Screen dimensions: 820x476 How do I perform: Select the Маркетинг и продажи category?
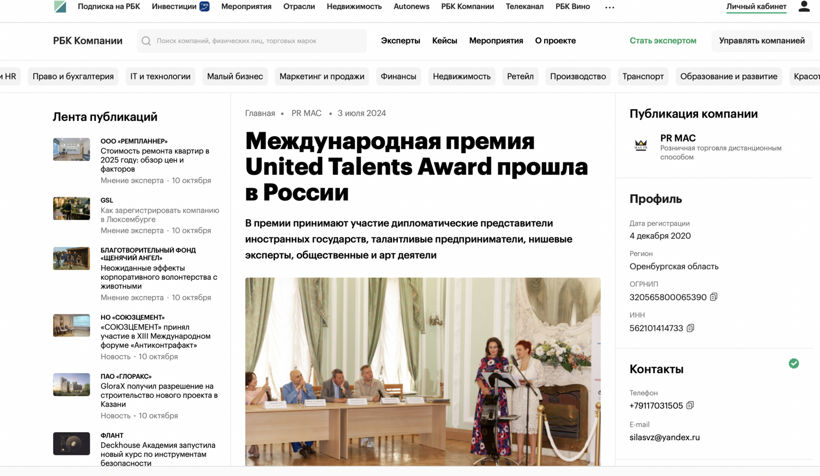point(322,76)
